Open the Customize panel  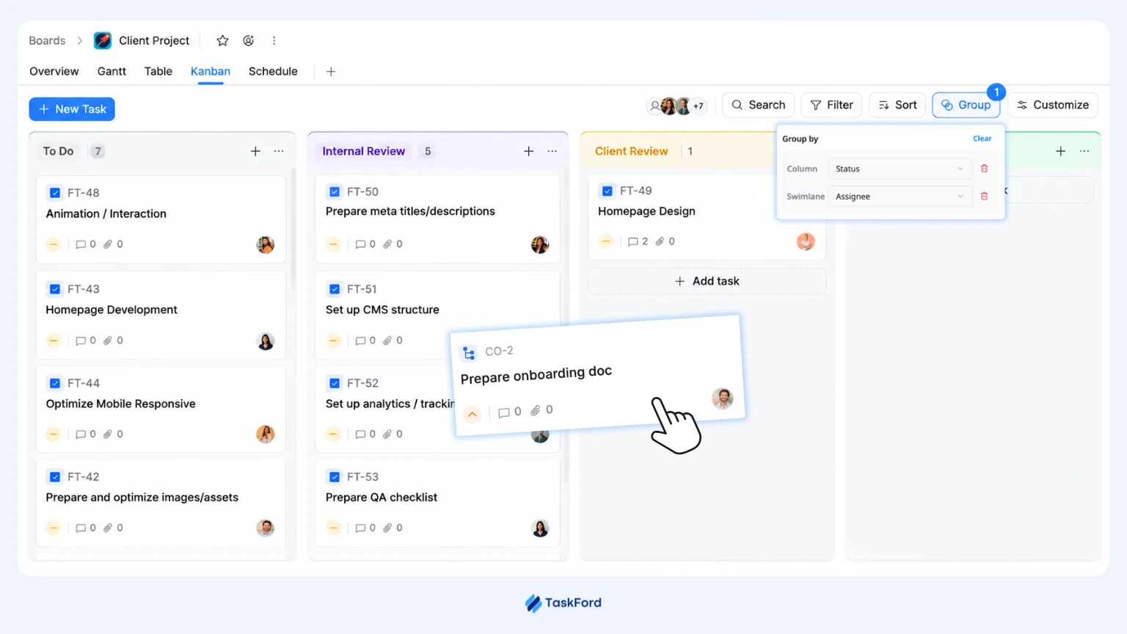tap(1053, 105)
